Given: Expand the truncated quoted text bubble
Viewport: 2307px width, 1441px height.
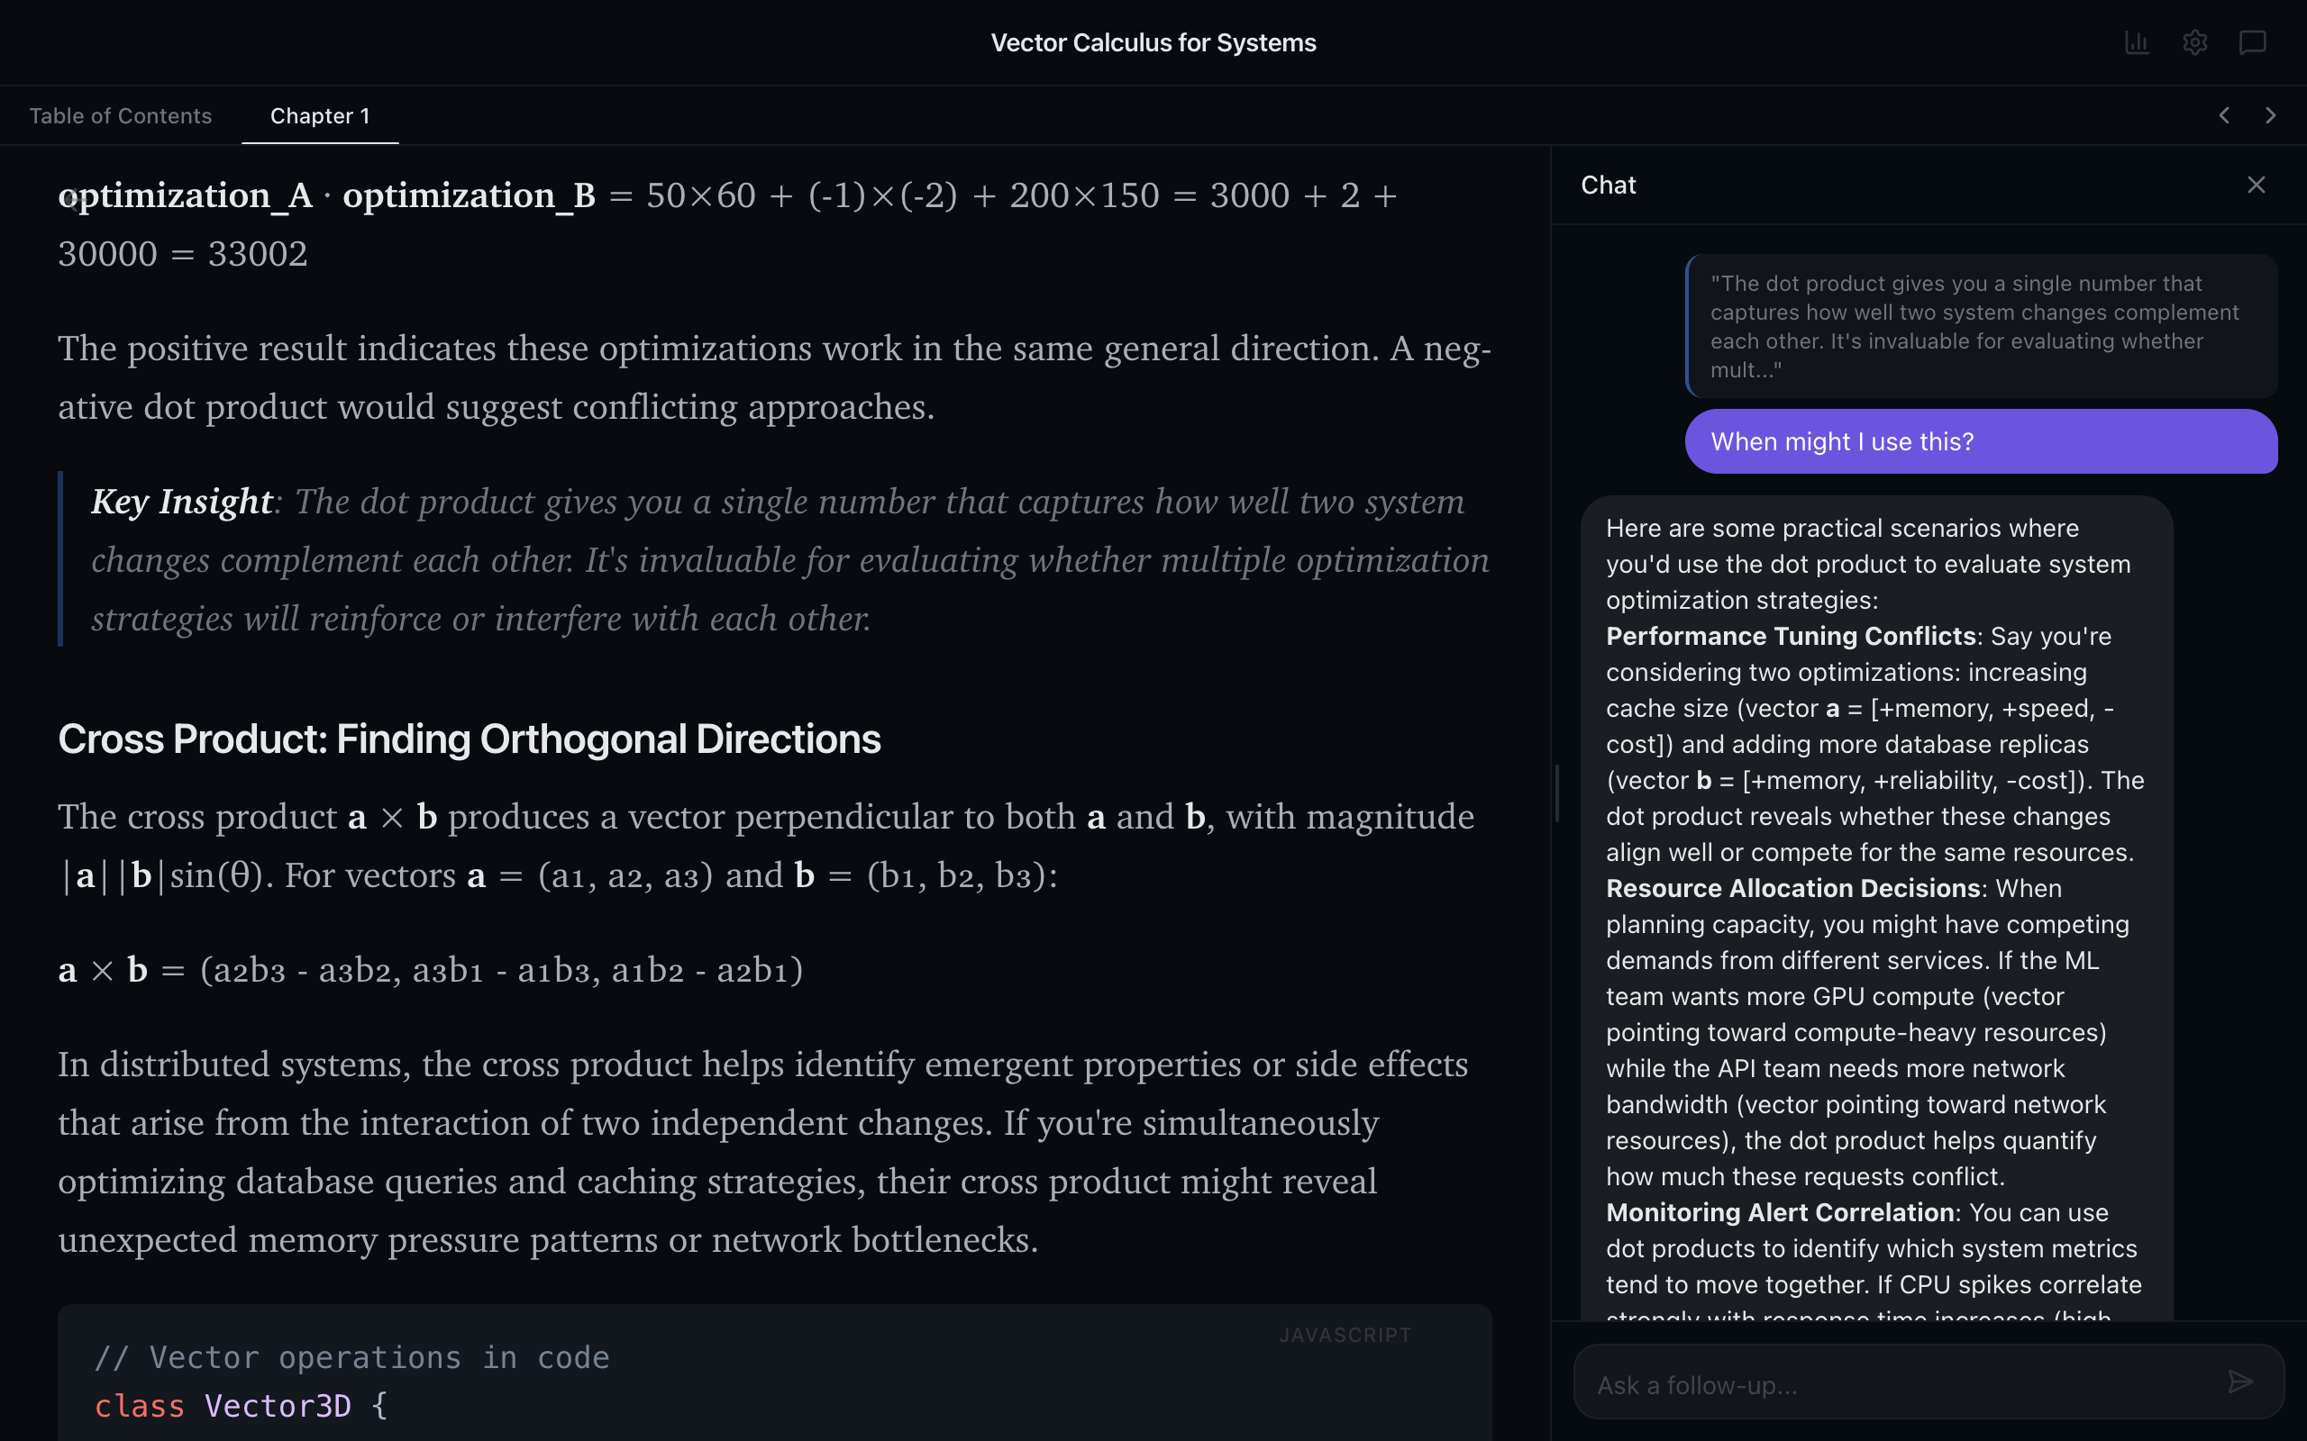Looking at the screenshot, I should point(1981,326).
